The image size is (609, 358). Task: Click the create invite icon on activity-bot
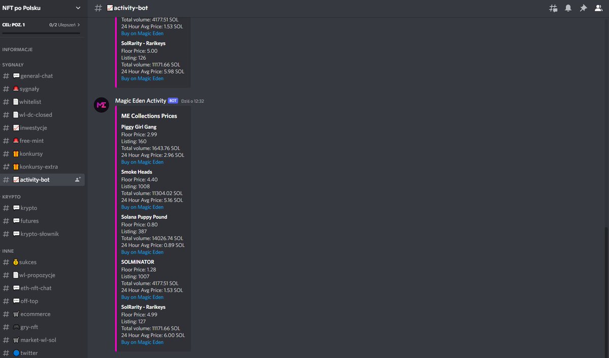point(78,180)
